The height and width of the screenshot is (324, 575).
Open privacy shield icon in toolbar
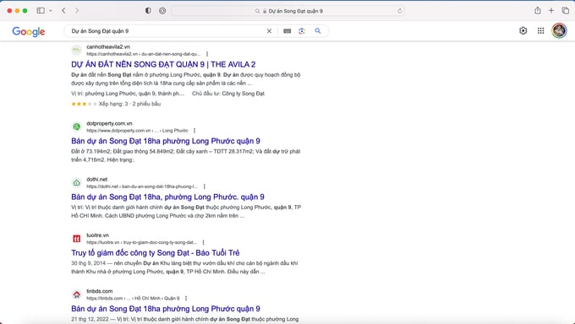(x=148, y=11)
